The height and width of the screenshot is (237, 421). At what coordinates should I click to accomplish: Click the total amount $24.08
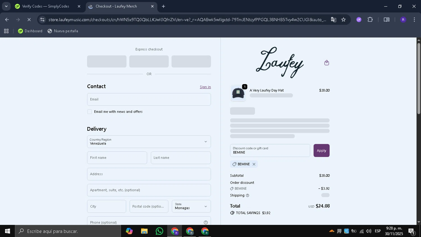pos(323,206)
